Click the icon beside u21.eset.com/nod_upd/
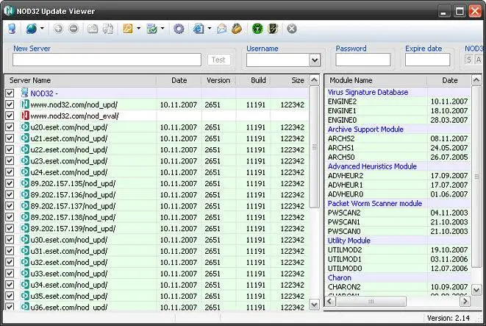The height and width of the screenshot is (326, 486). tap(25, 138)
